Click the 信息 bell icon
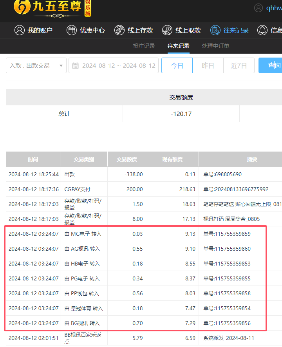The image size is (282, 347). pos(262,30)
